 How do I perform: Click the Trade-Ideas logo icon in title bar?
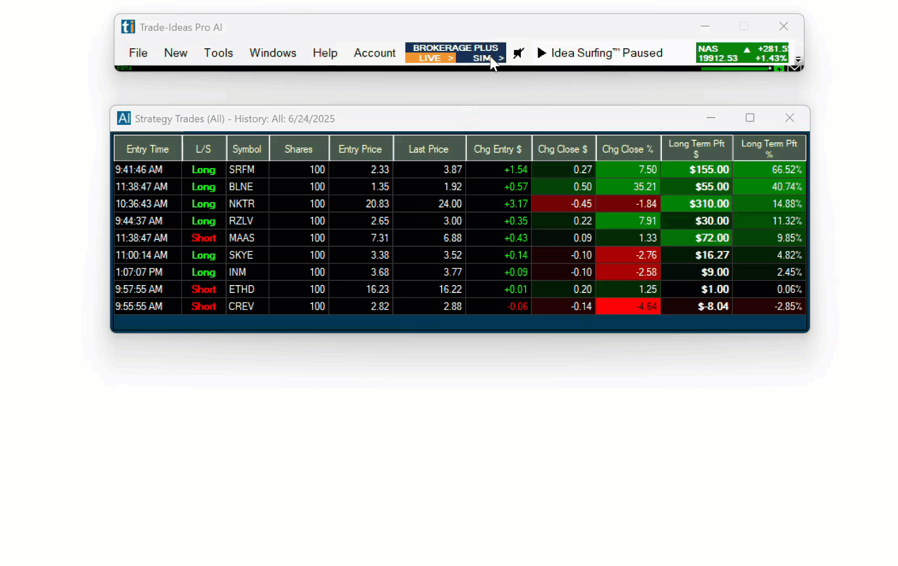pyautogui.click(x=128, y=27)
